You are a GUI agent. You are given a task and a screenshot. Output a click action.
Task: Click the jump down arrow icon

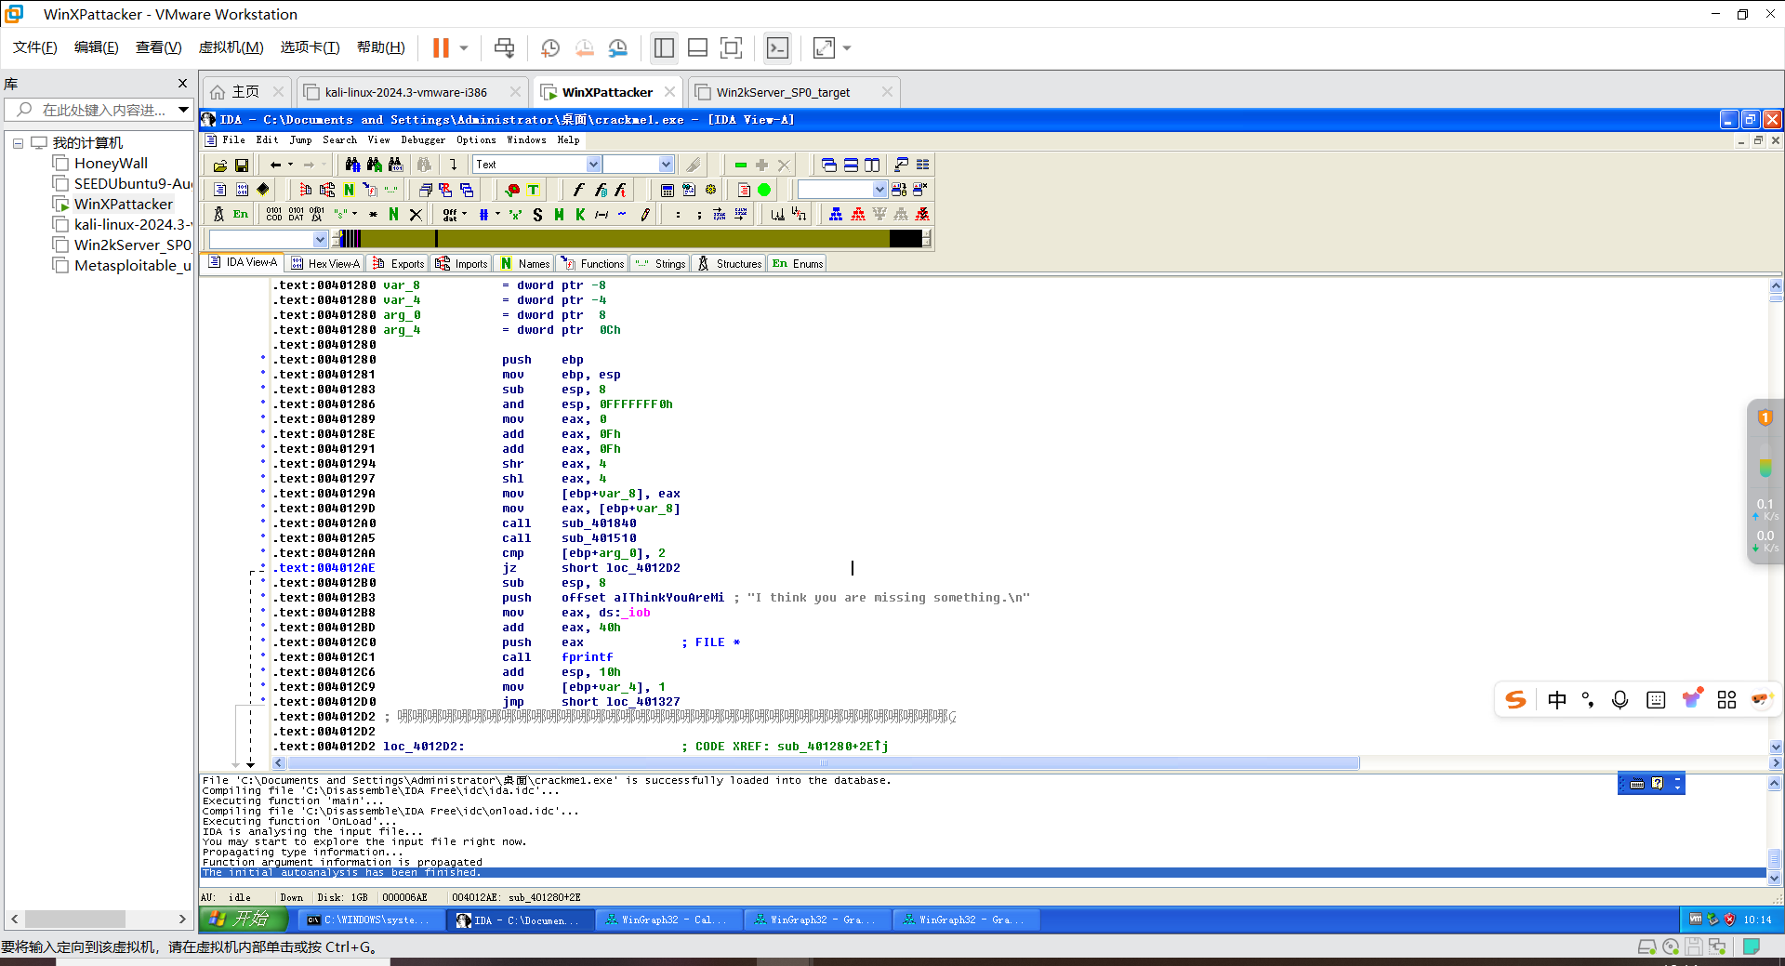tap(453, 165)
